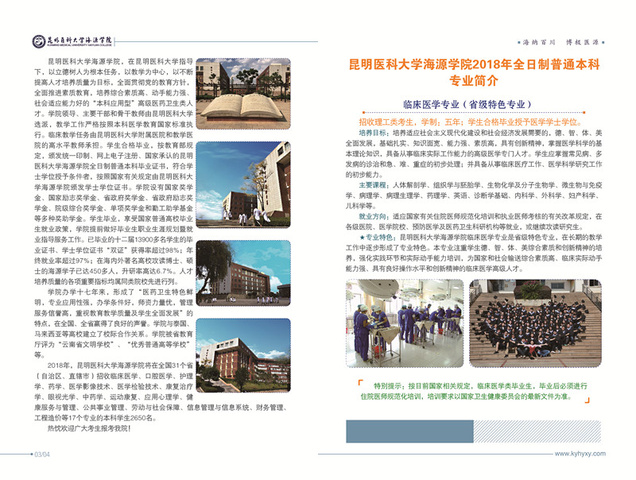Click the 主要课程 label
Screen dimensions: 636x480
(x=376, y=184)
